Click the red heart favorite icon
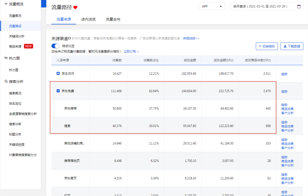This screenshot has height=196, width=308. tap(75, 7)
